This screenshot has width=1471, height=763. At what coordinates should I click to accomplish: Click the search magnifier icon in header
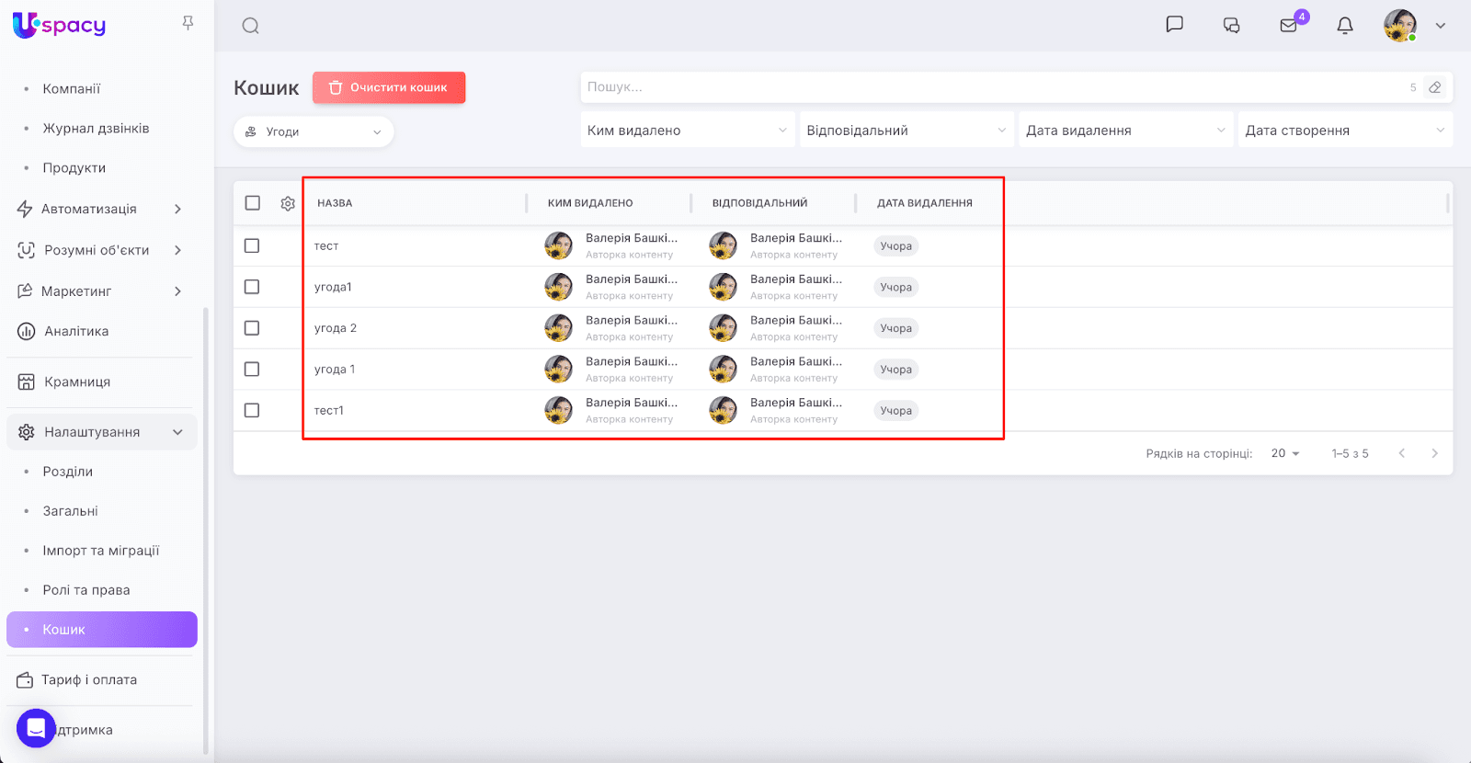click(250, 26)
